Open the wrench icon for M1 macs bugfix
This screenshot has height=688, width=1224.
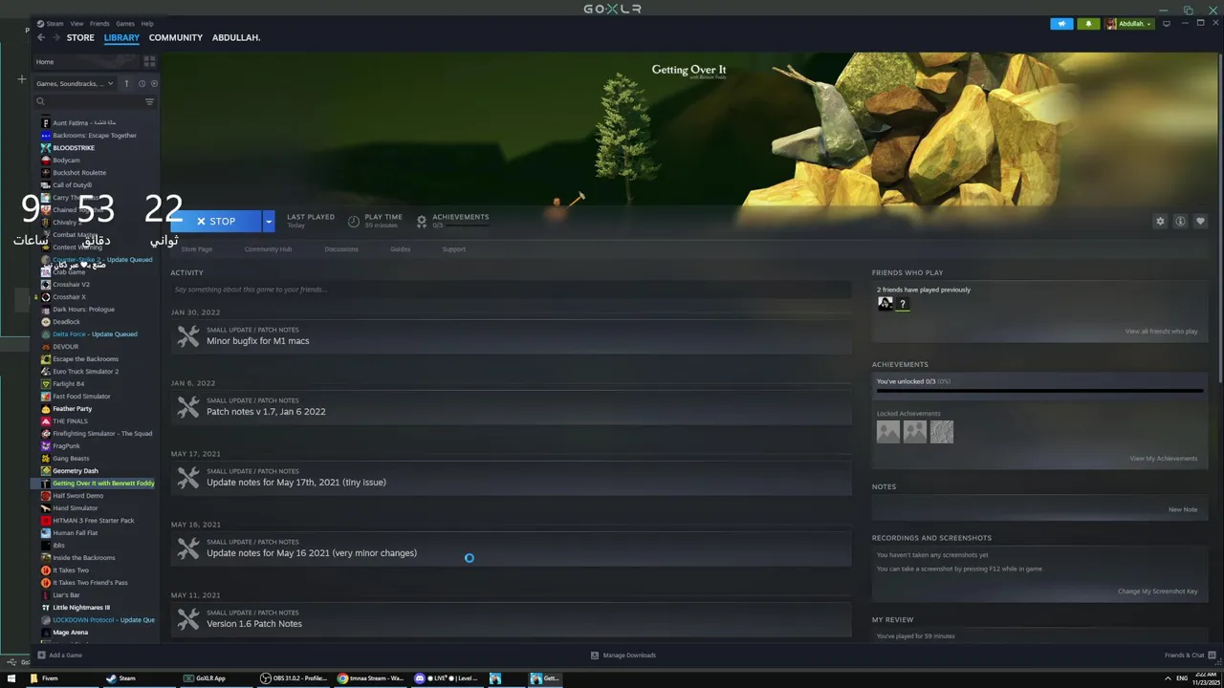(188, 336)
